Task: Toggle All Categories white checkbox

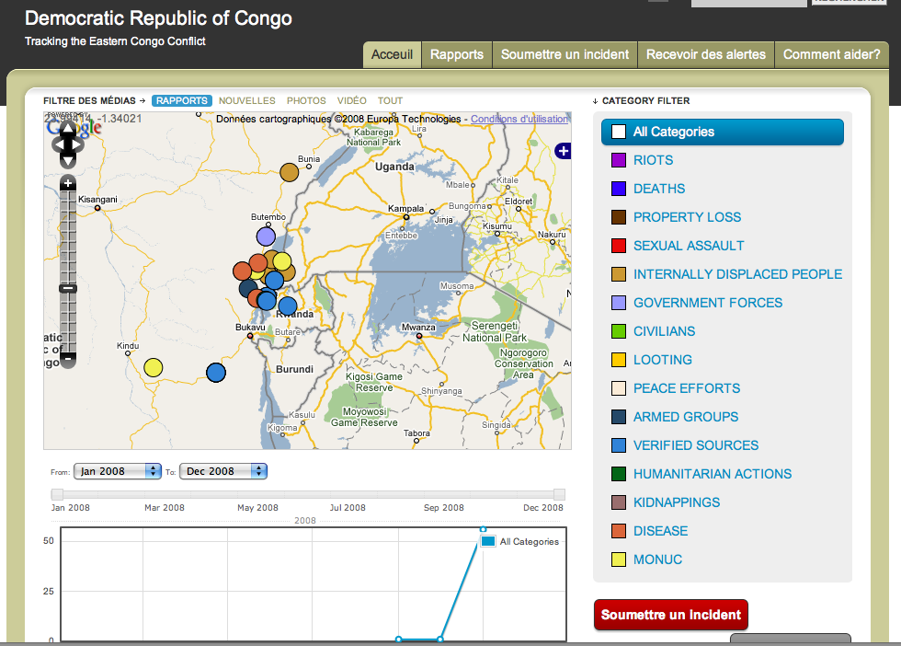Action: 618,132
